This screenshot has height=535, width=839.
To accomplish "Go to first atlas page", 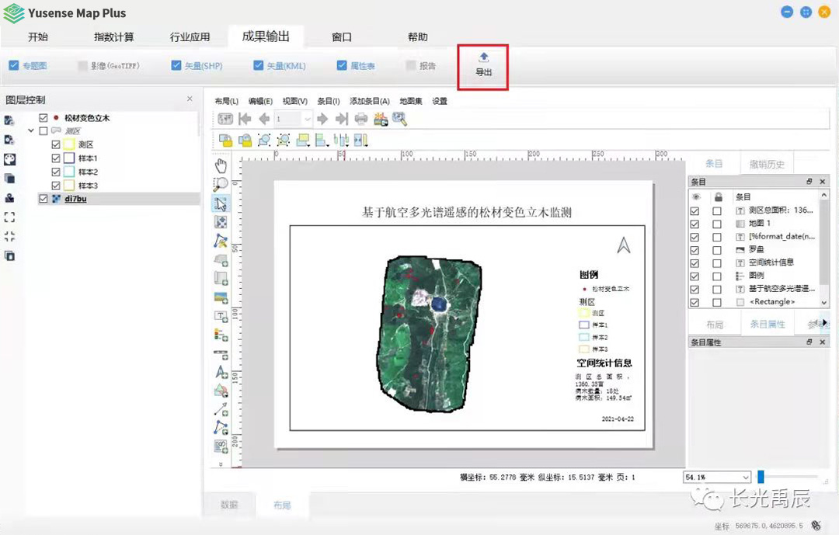I will coord(245,119).
